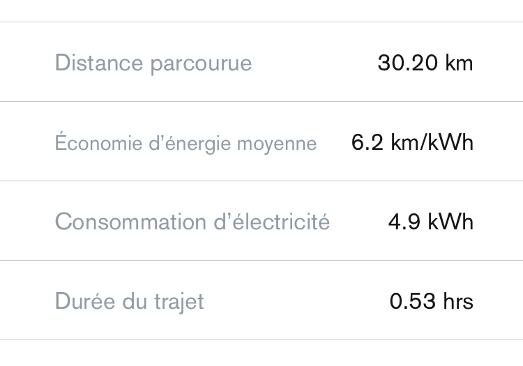Tap divider between Consommation and Durée rows
This screenshot has height=366, width=523.
[x=261, y=260]
